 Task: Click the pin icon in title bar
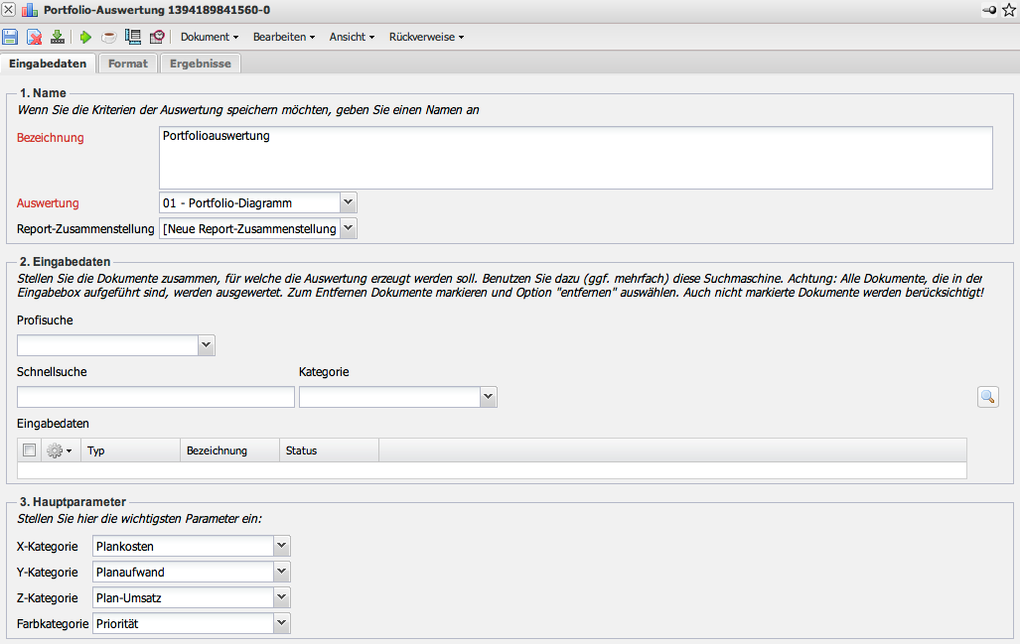pos(989,10)
